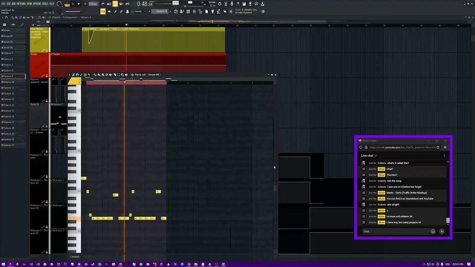Open the Pattern 9 selector dropdown
475x267 pixels.
coord(161,11)
